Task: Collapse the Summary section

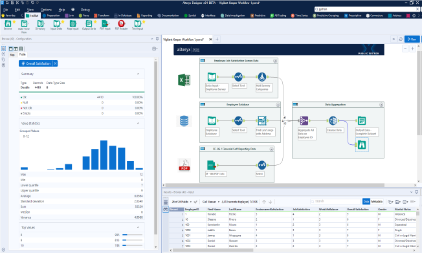Action: click(138, 74)
